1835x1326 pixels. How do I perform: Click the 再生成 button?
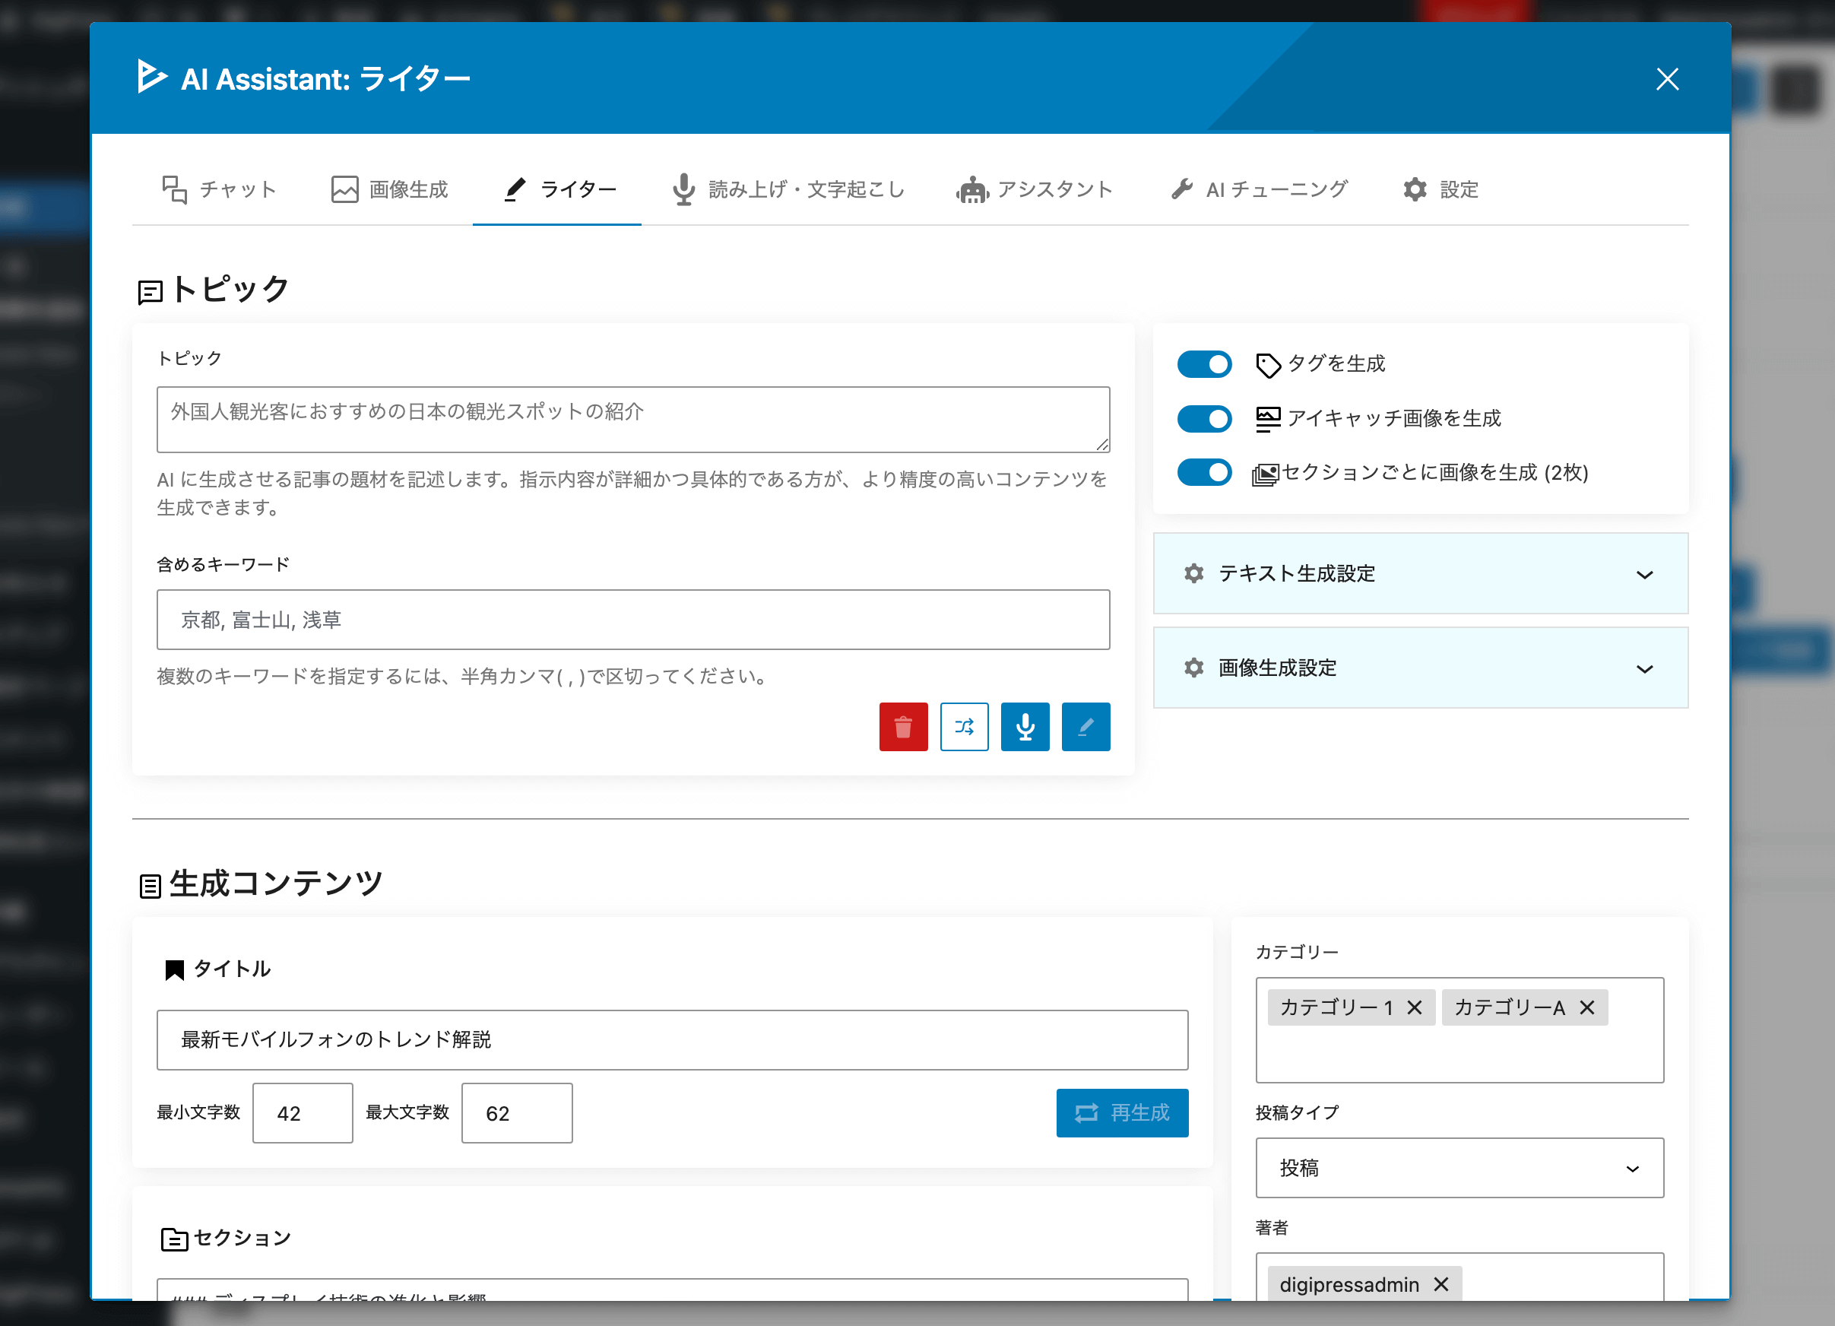click(x=1121, y=1113)
